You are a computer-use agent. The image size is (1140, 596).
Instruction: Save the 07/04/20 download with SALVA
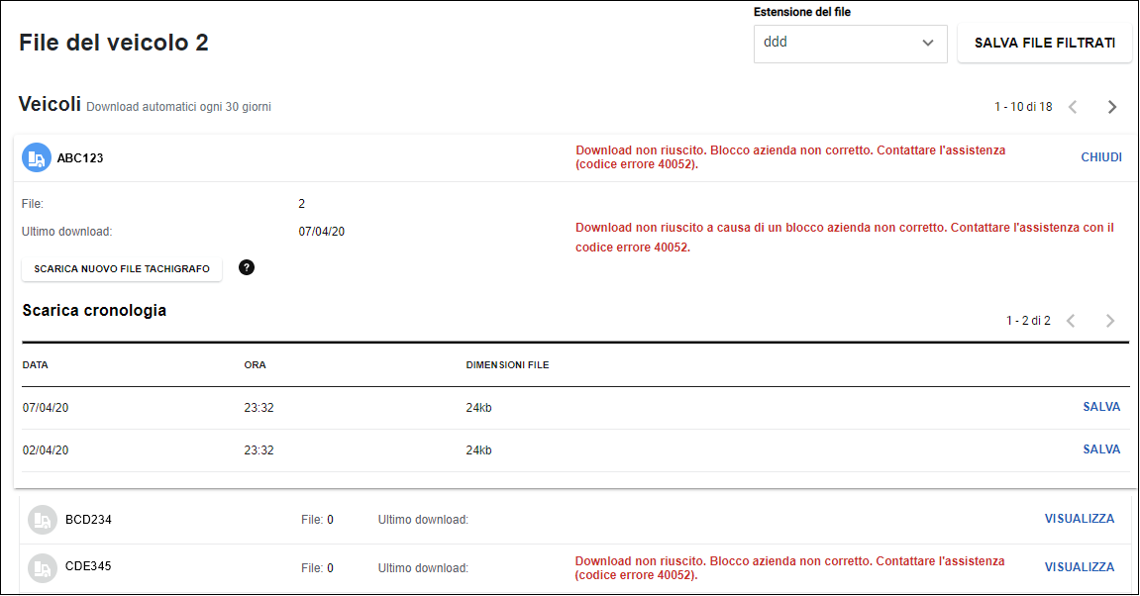[x=1101, y=407]
